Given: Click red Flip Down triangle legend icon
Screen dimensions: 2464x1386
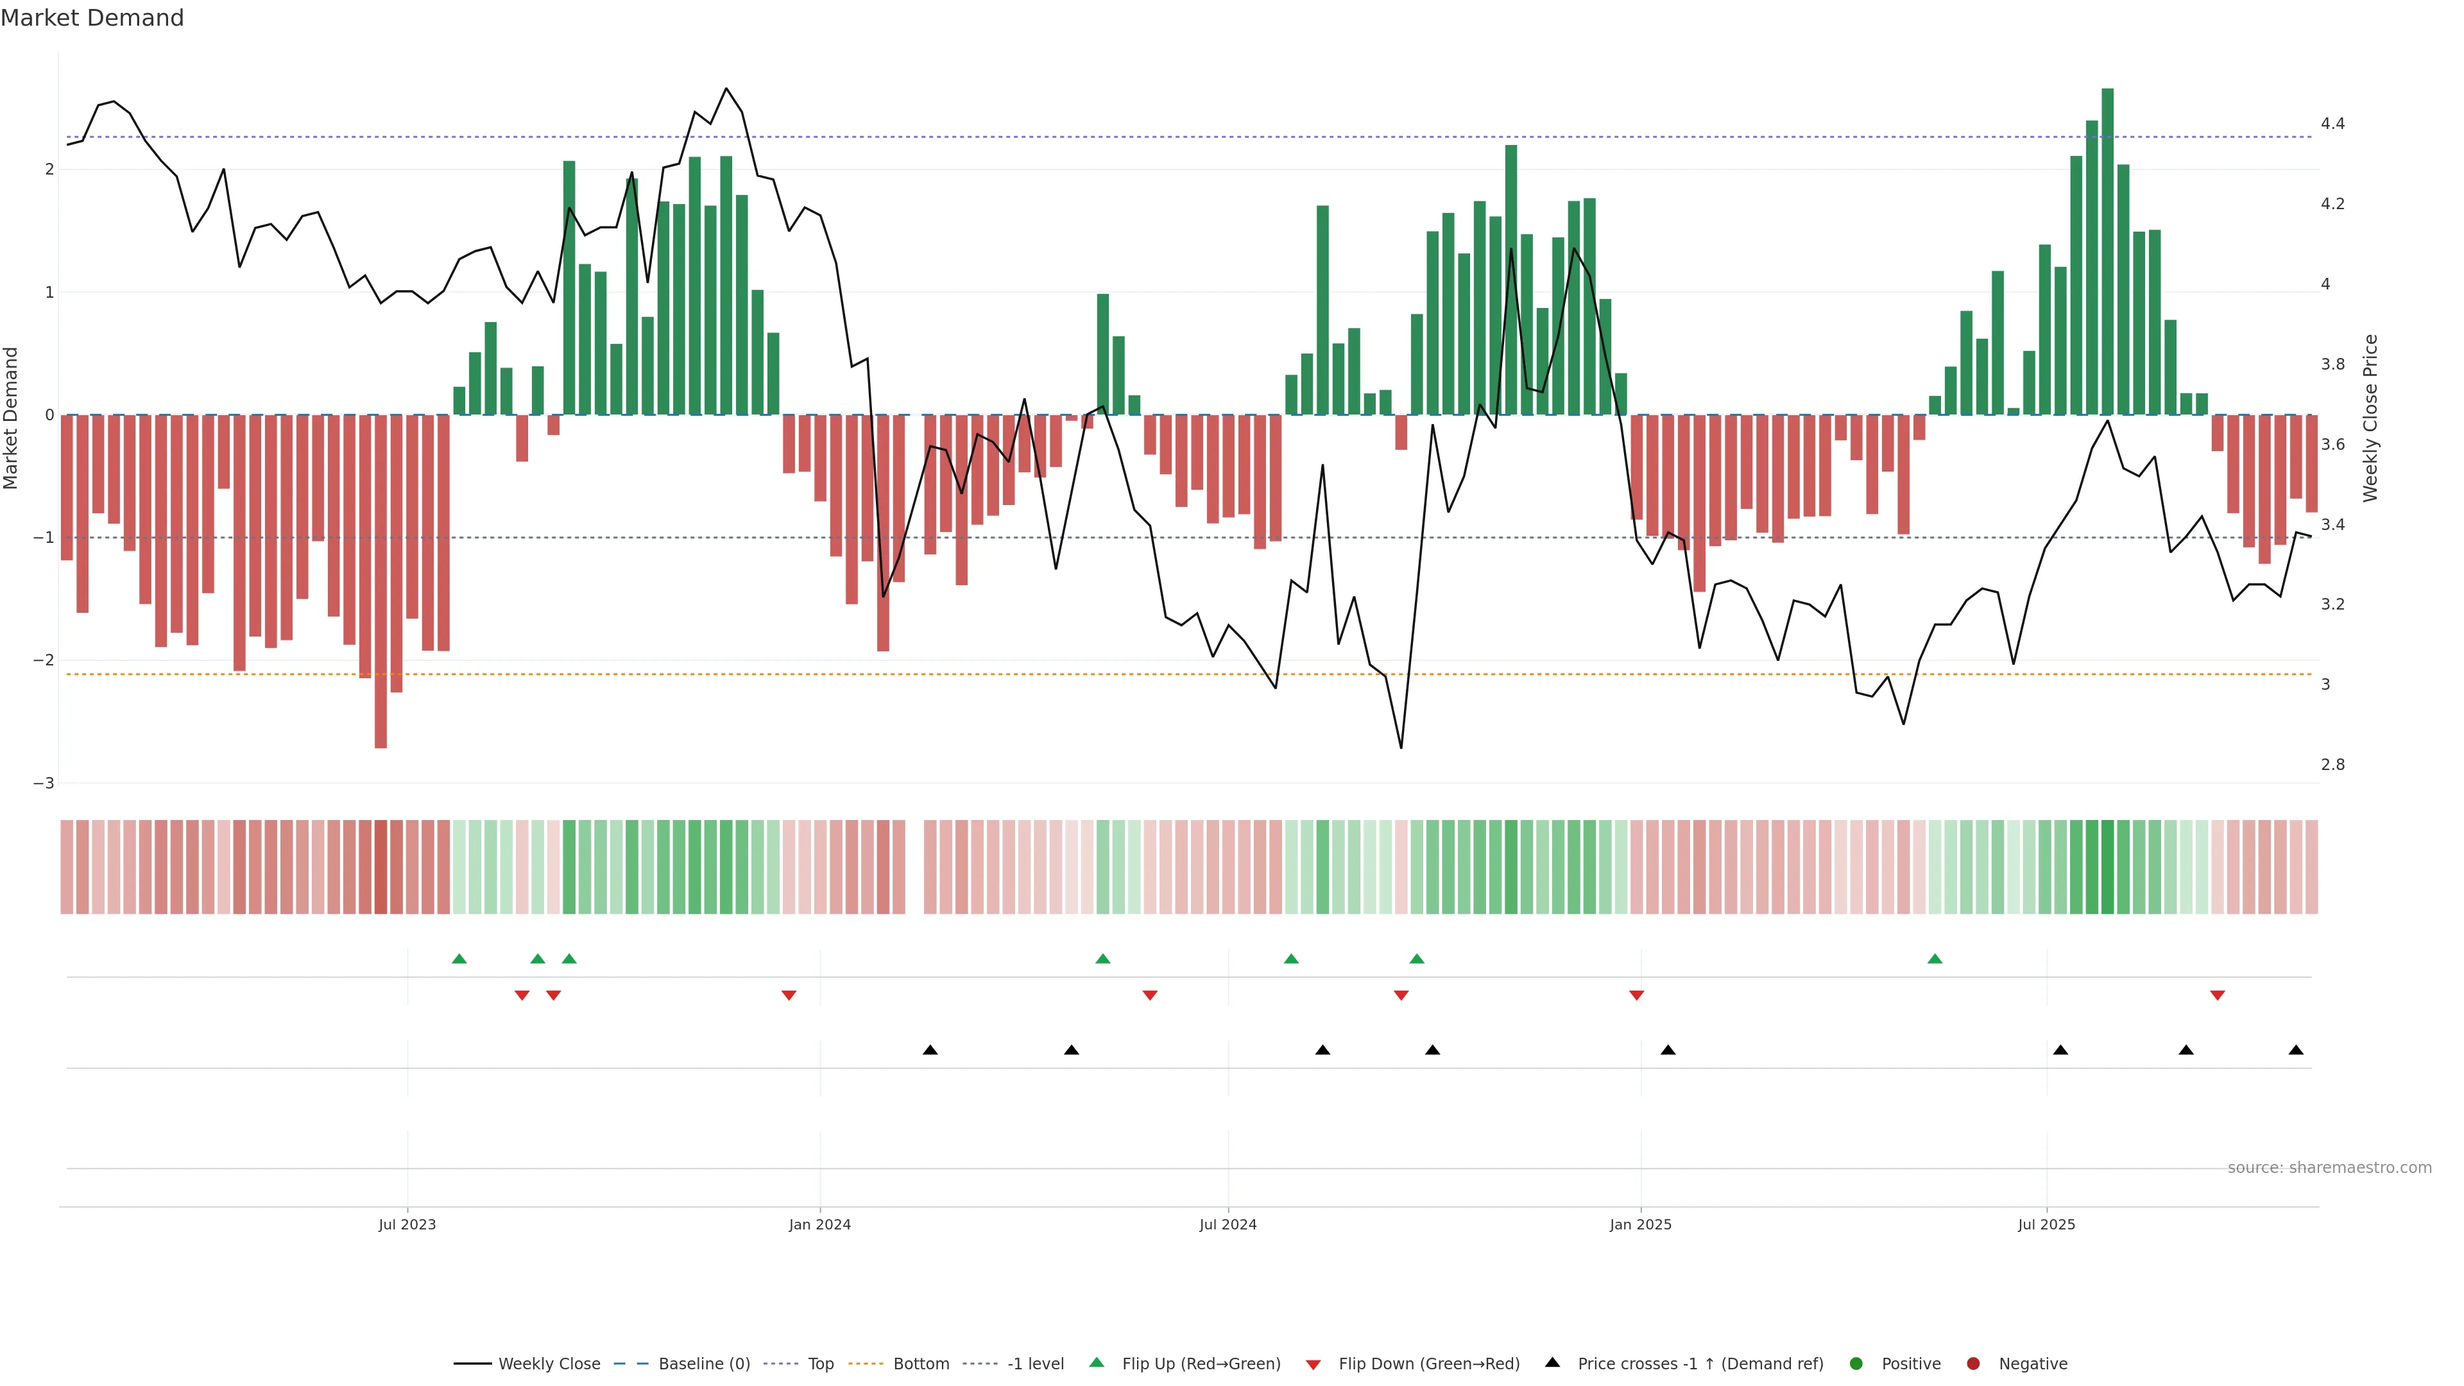Looking at the screenshot, I should point(1313,1364).
